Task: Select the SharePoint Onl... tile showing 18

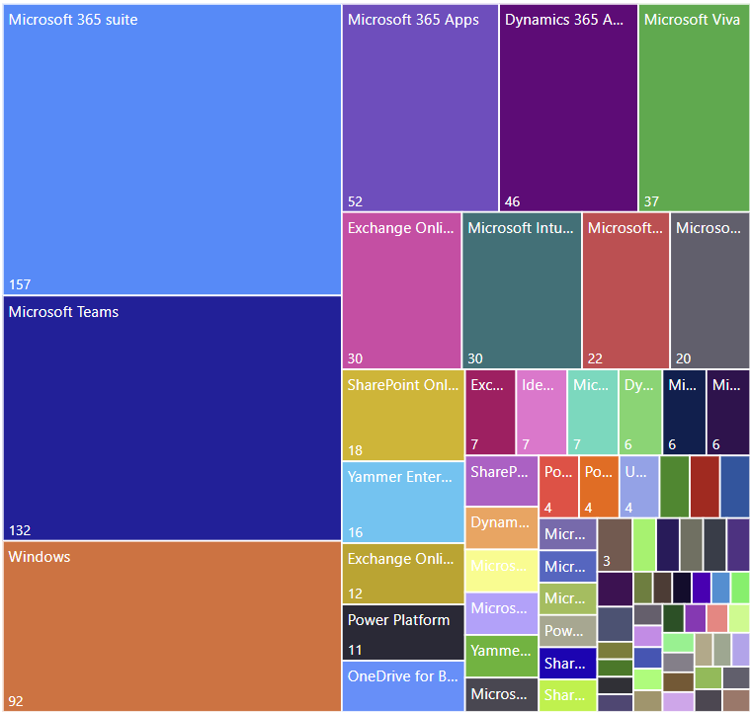Action: pyautogui.click(x=403, y=415)
